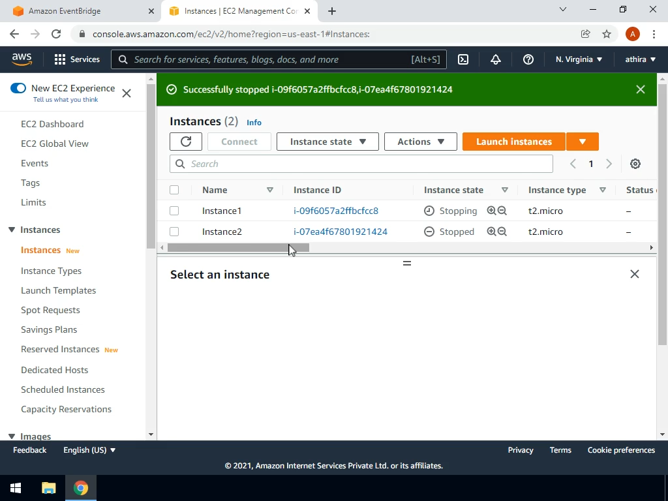Bookmark this page with star icon
This screenshot has width=668, height=501.
pos(607,34)
